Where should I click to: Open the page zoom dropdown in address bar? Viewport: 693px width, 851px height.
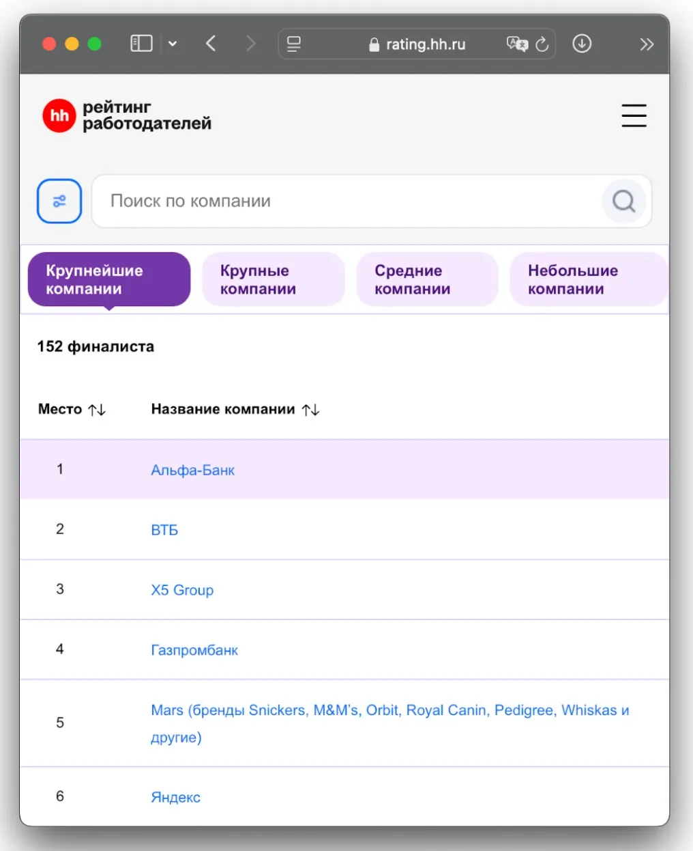pyautogui.click(x=294, y=44)
